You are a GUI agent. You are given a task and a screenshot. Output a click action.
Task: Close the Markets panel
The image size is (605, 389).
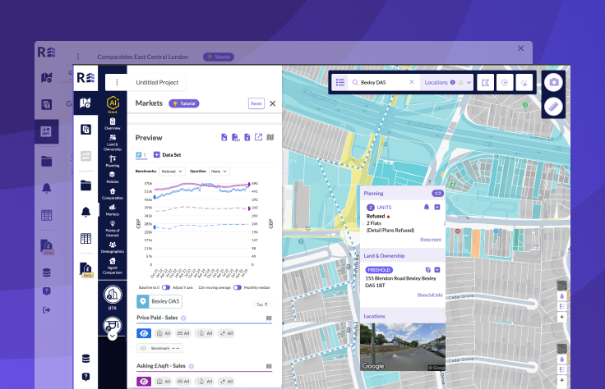273,103
